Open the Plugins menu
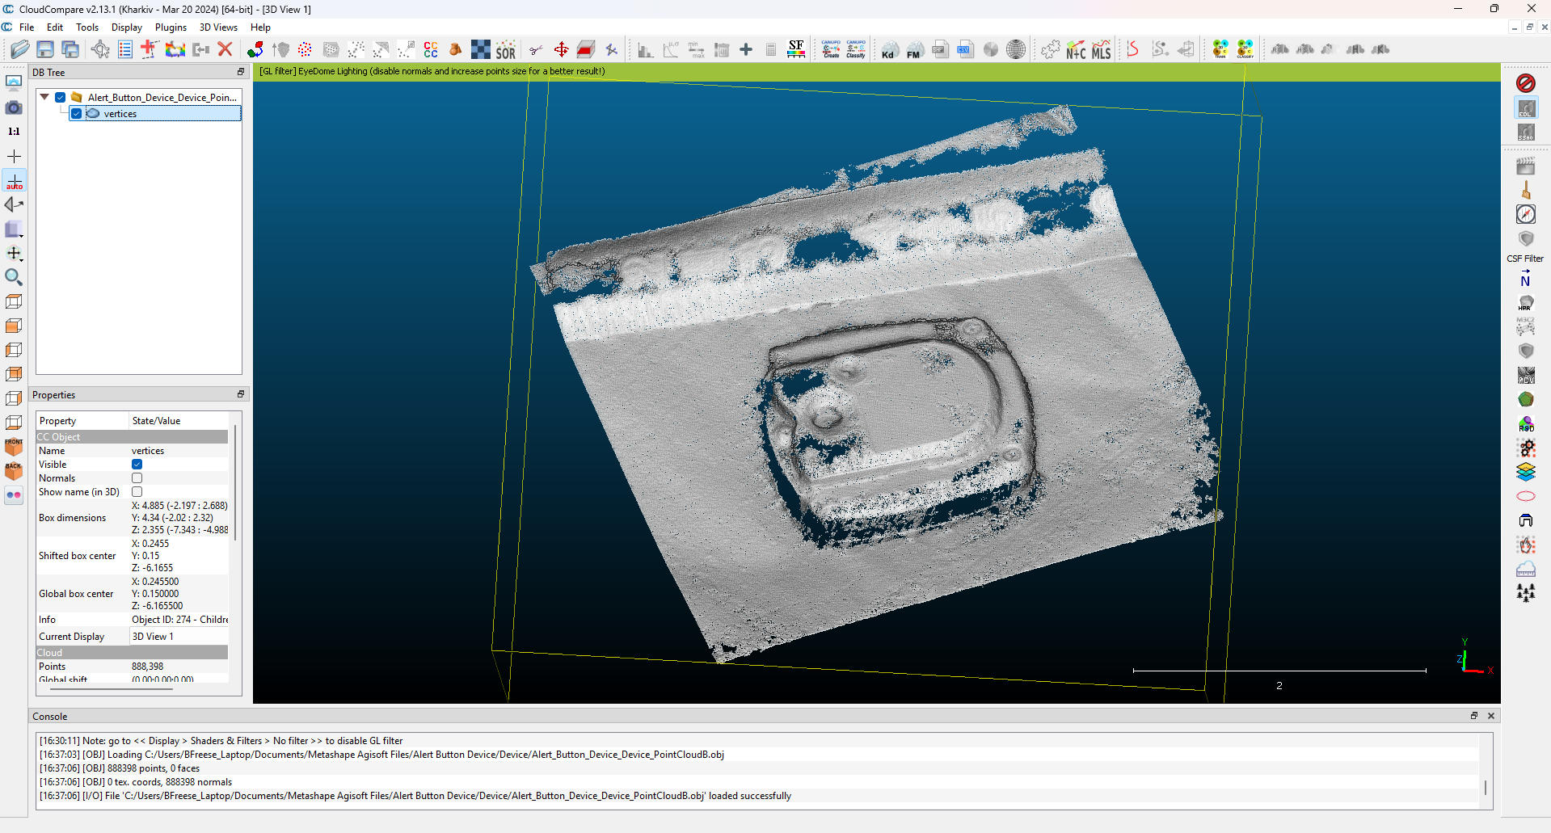The height and width of the screenshot is (833, 1551). click(171, 27)
